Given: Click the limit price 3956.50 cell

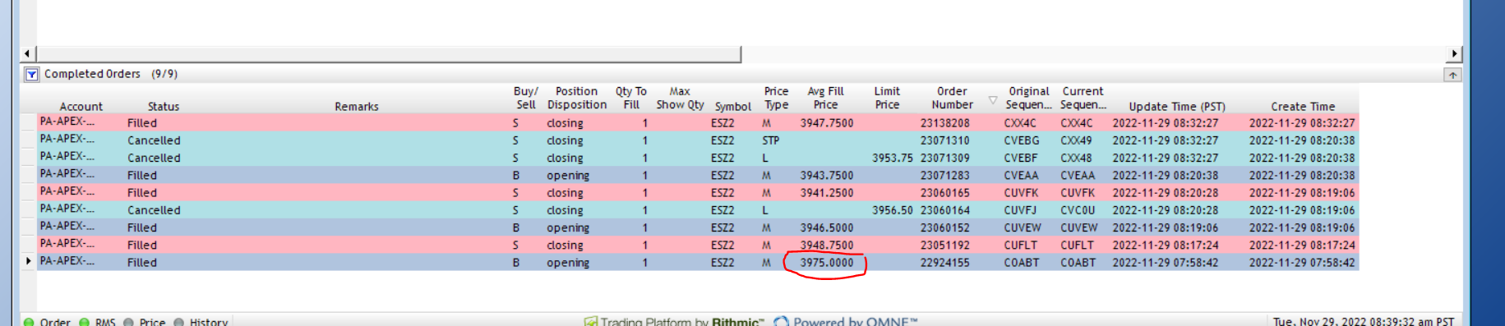Looking at the screenshot, I should coord(893,210).
